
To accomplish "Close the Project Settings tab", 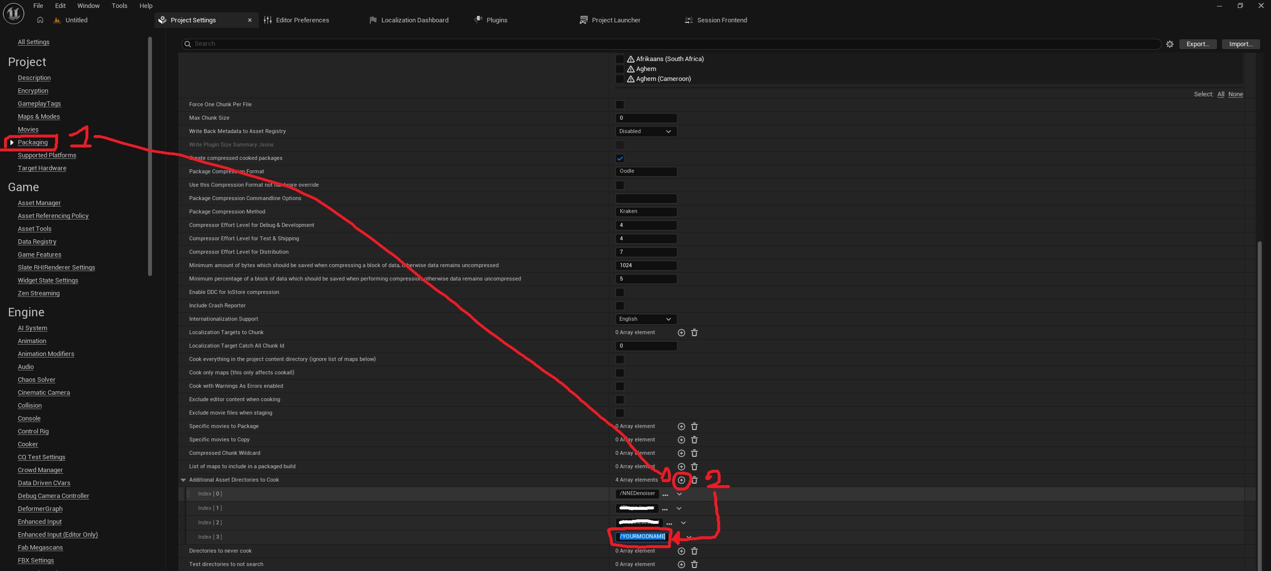I will pyautogui.click(x=250, y=20).
